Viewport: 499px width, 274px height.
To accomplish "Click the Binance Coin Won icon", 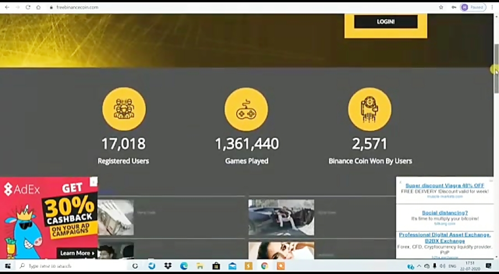I will (x=370, y=109).
